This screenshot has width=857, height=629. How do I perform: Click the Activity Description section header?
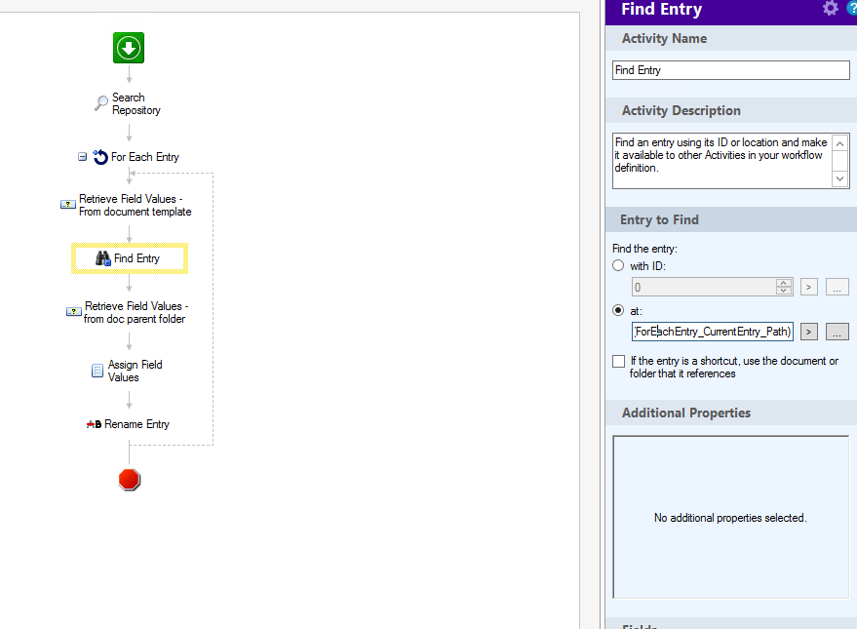coord(731,110)
